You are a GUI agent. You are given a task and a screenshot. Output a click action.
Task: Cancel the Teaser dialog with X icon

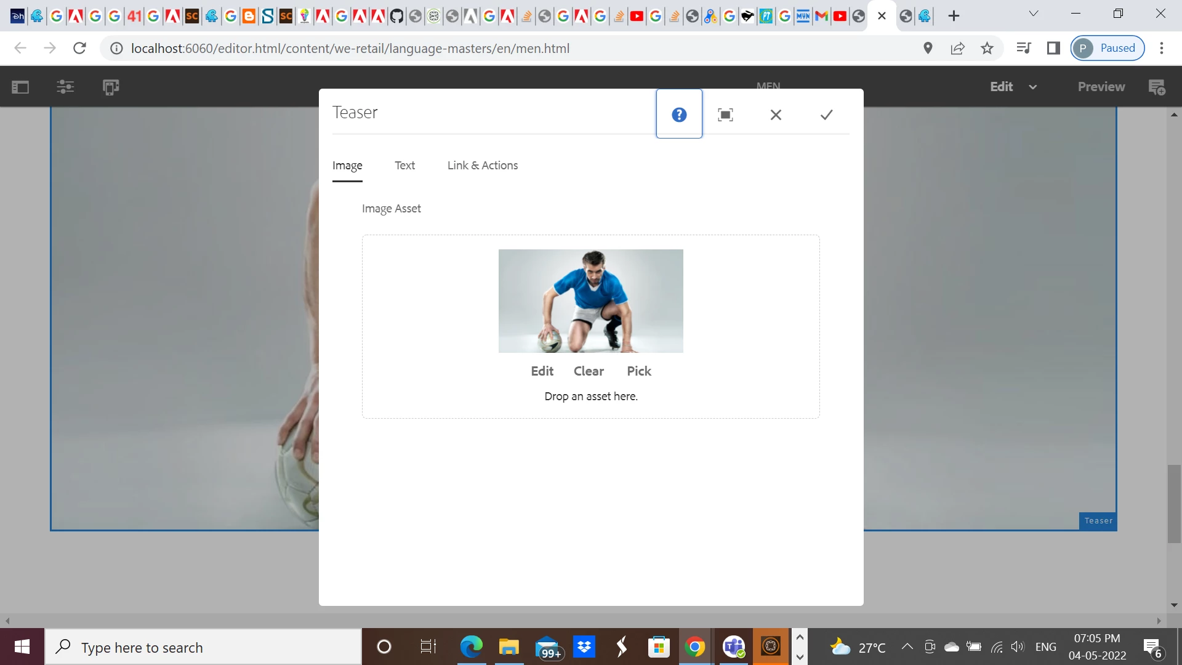(776, 115)
